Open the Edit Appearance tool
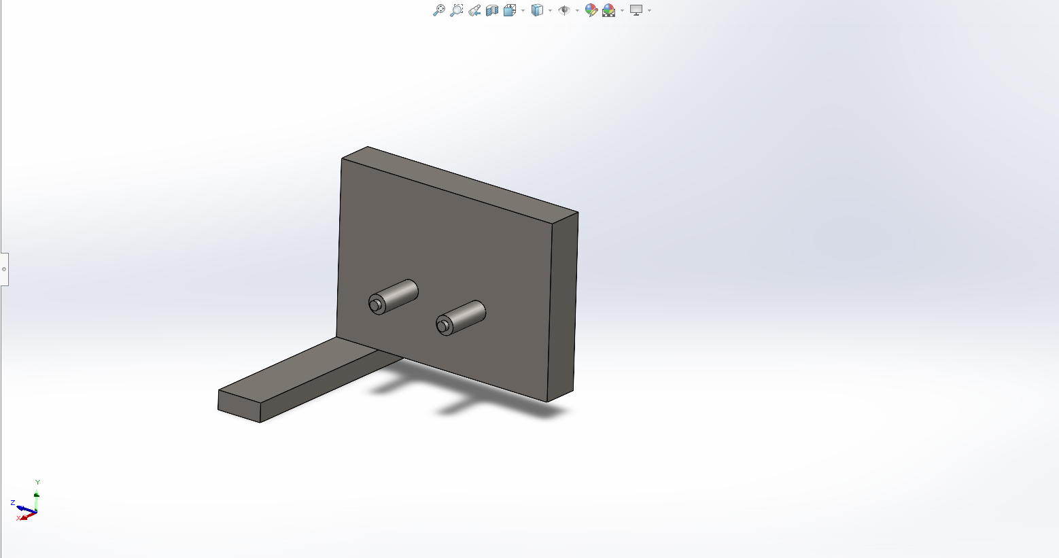The width and height of the screenshot is (1059, 558). coord(591,10)
